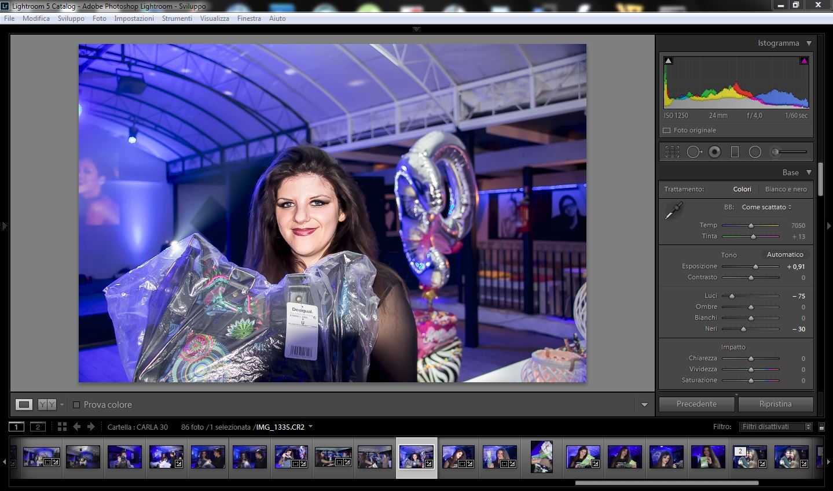The width and height of the screenshot is (833, 491).
Task: Select the Graduated Filter tool
Action: click(x=735, y=152)
